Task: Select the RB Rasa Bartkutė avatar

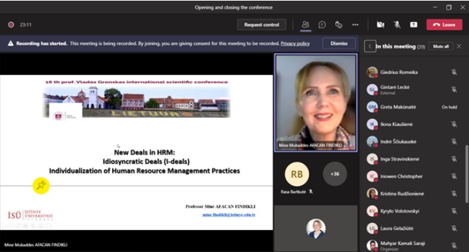Action: [x=296, y=174]
